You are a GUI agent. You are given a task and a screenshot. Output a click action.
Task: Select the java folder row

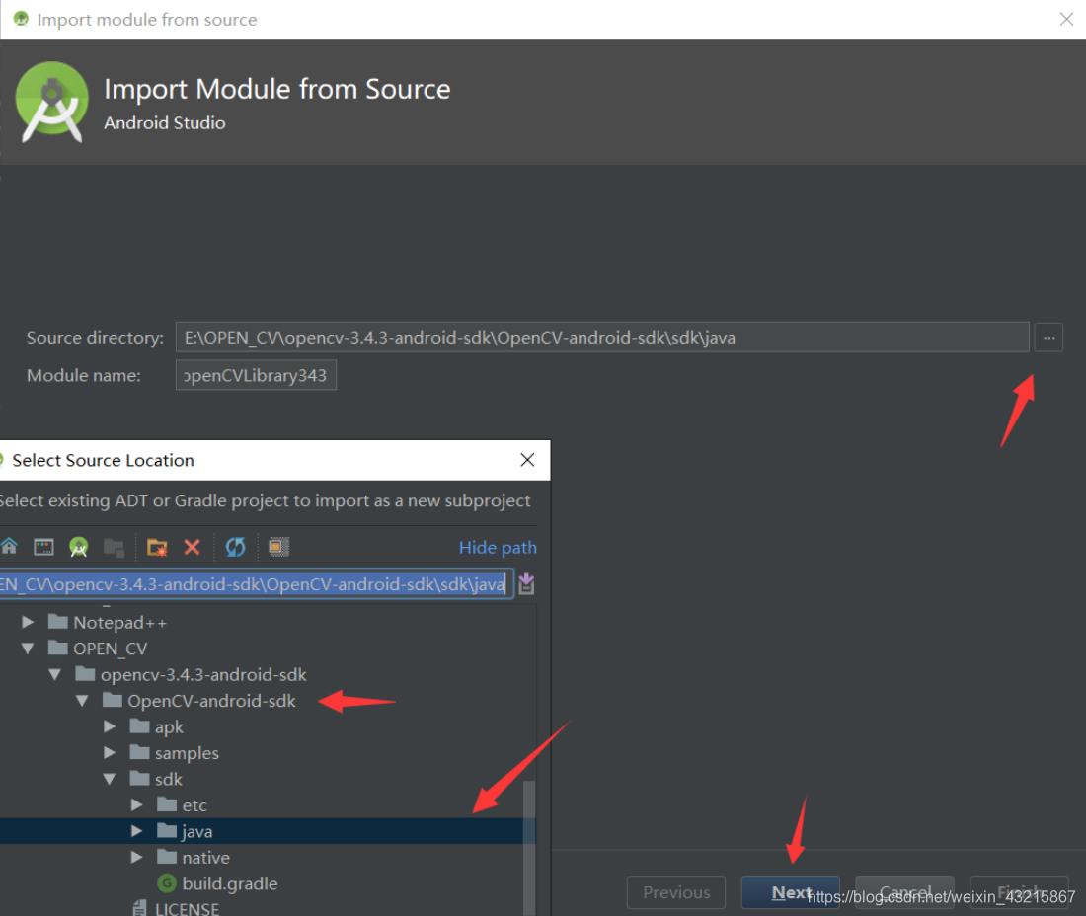268,831
